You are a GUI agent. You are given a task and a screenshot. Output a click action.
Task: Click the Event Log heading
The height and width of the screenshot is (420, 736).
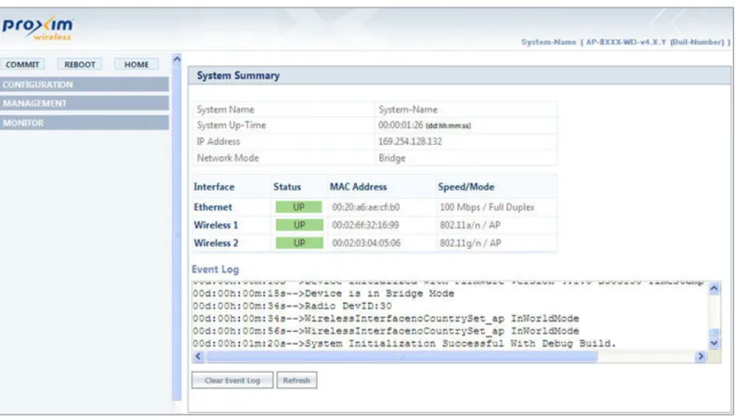point(215,269)
